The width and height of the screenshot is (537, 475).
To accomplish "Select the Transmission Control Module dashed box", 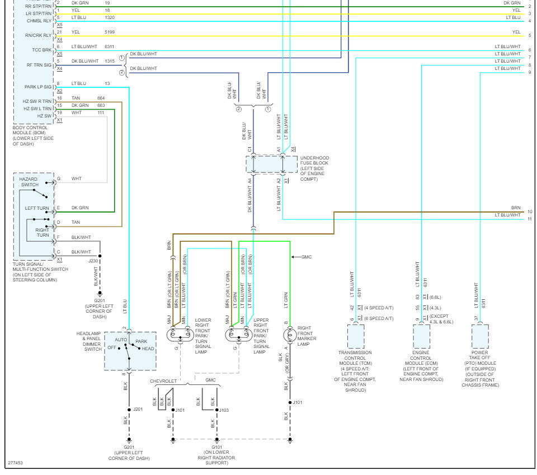I will tap(356, 337).
